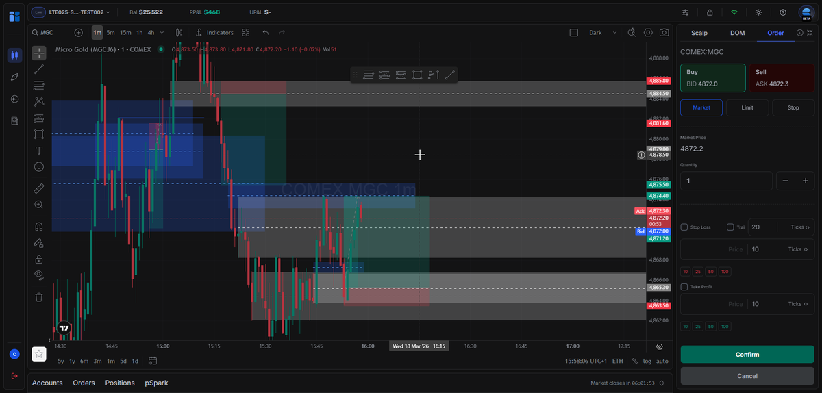The image size is (822, 393).
Task: Select the Limit order type
Action: [x=747, y=107]
